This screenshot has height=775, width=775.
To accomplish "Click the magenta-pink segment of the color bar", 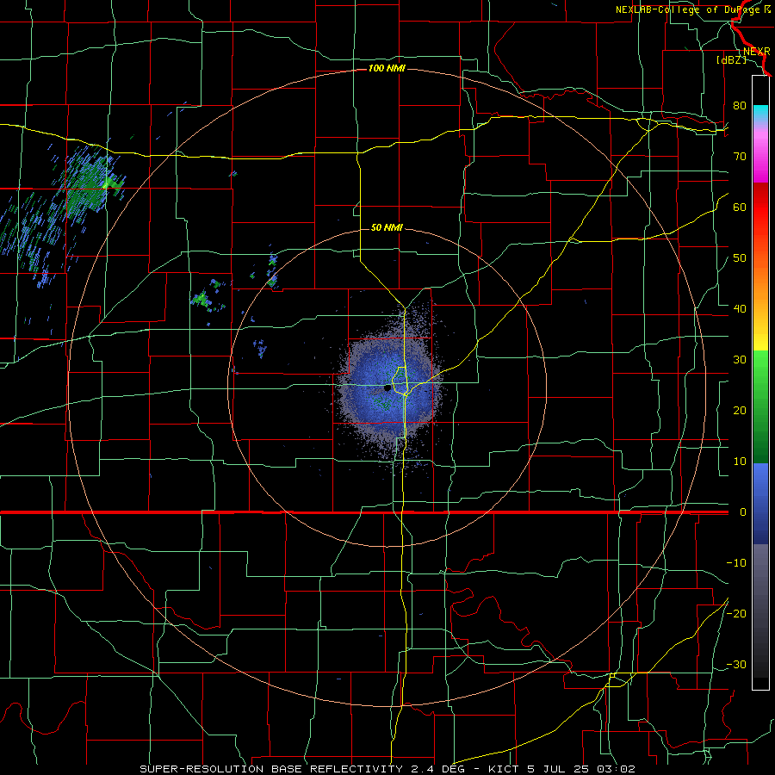I will click(760, 154).
